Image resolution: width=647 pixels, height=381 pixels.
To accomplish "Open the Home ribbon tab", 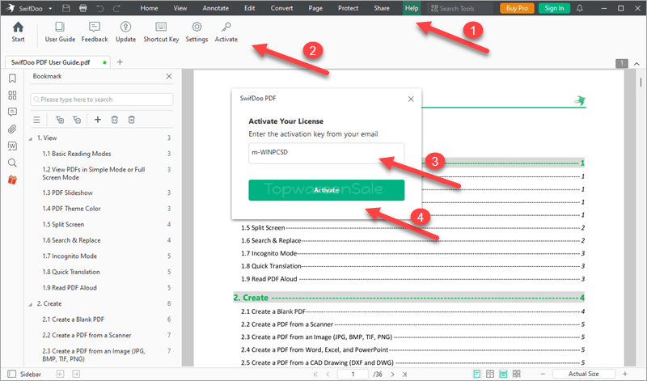I will click(x=149, y=8).
